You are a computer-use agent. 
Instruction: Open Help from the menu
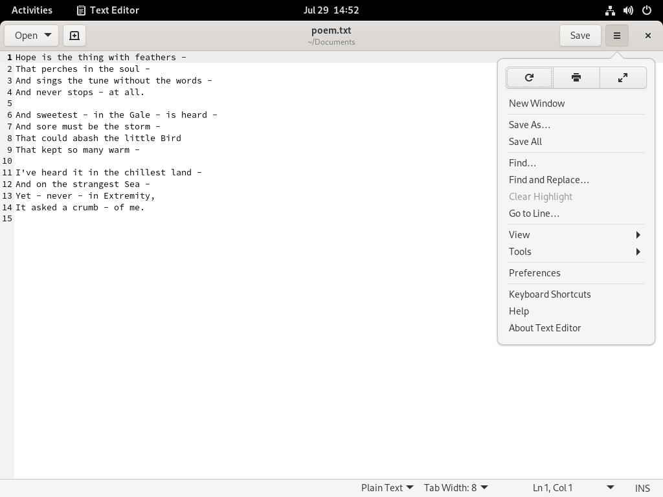[x=576, y=311]
